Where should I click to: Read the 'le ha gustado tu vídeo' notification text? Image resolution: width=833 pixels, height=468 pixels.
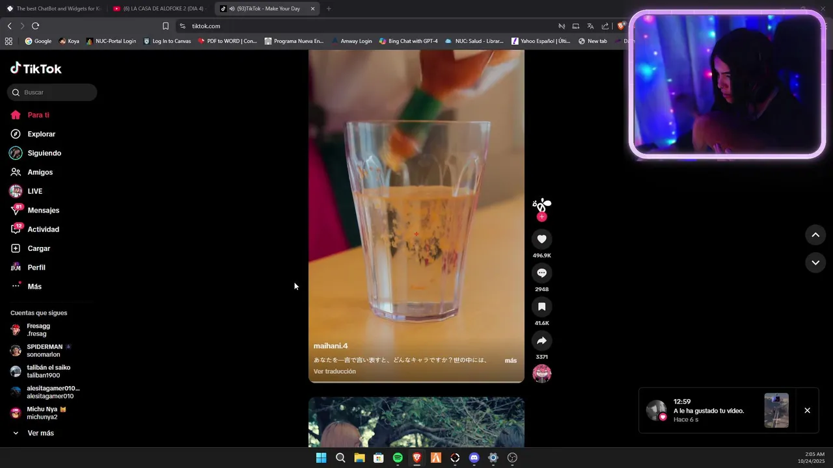pyautogui.click(x=709, y=411)
